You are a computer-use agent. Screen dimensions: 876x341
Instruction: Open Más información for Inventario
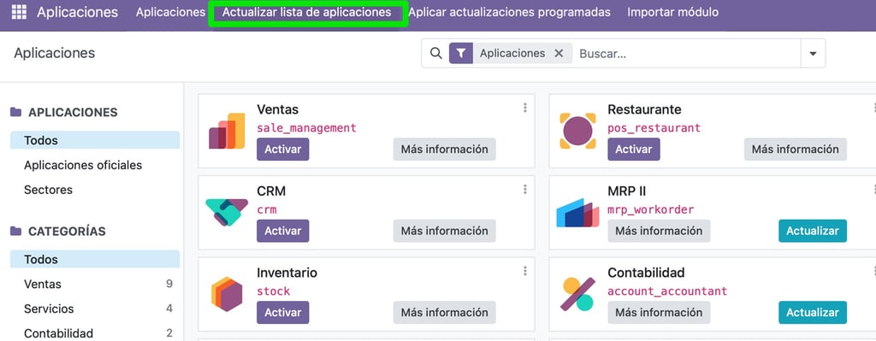(x=444, y=312)
